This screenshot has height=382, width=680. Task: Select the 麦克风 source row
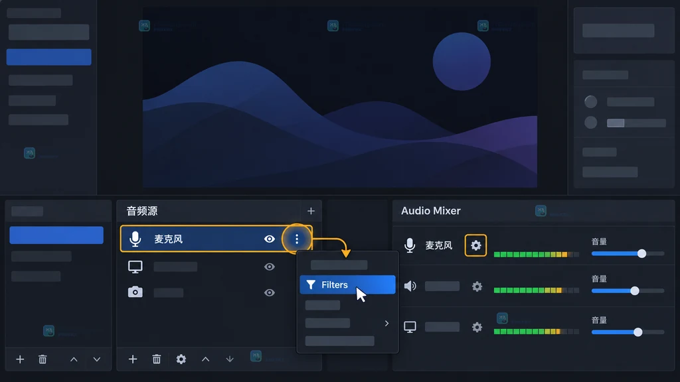coord(216,239)
